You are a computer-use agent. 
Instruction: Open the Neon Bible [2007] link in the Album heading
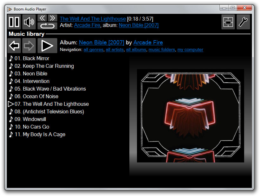click(x=101, y=42)
